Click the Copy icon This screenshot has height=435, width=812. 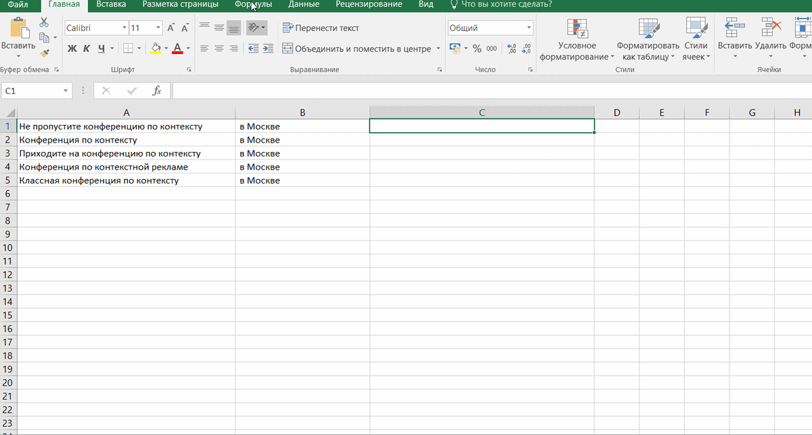(x=44, y=38)
